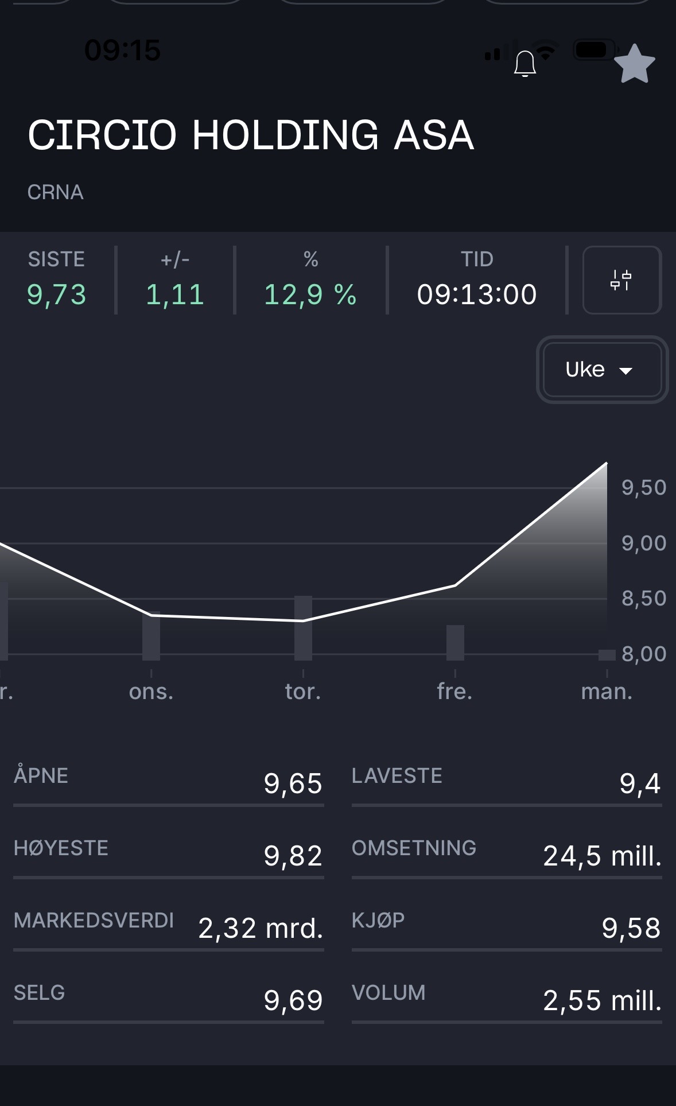Screen dimensions: 676x1106
Task: Tap the CRNA ticker symbol
Action: pos(56,192)
